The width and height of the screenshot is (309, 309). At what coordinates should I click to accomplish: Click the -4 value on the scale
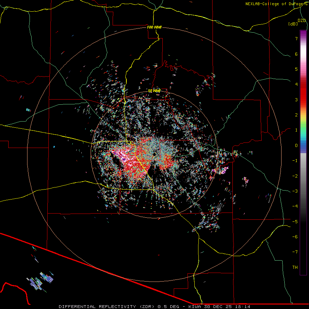tap(295, 206)
